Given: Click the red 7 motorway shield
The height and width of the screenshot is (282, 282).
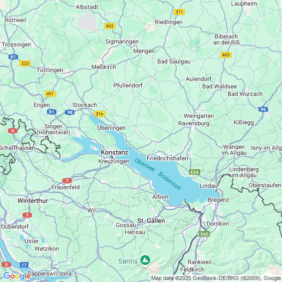Looking at the screenshot, I should 67,181.
